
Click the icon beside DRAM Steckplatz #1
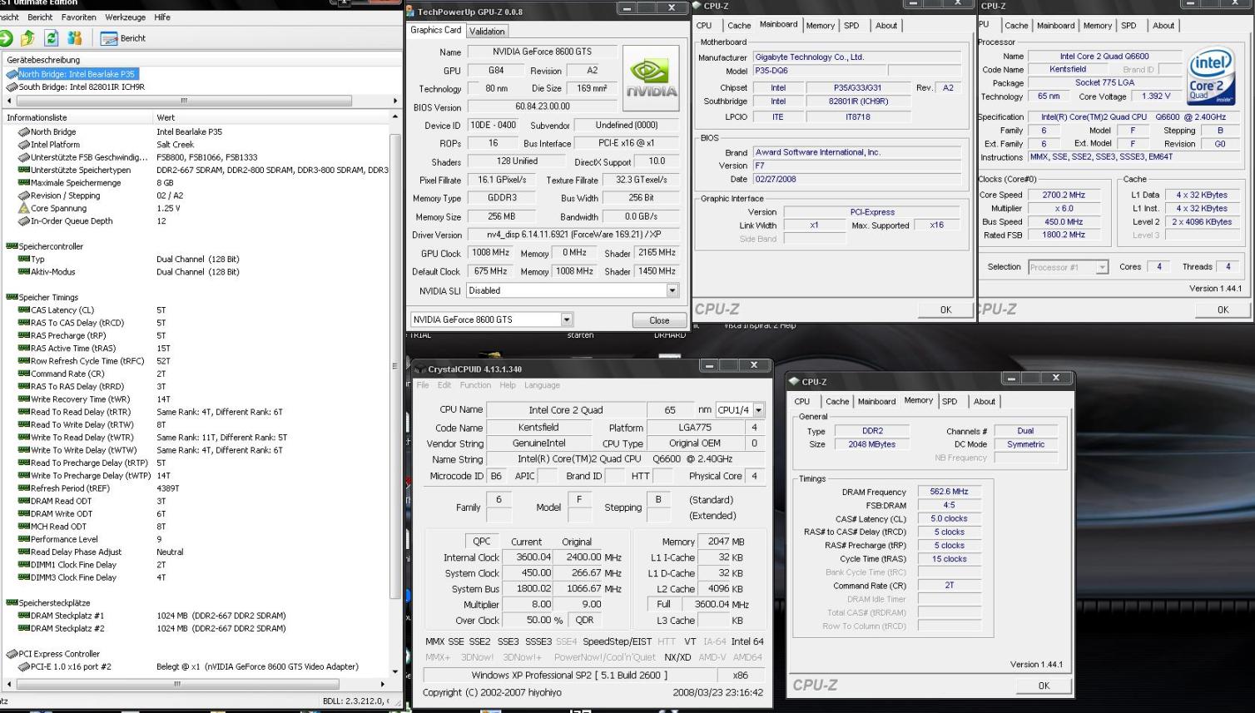click(24, 616)
